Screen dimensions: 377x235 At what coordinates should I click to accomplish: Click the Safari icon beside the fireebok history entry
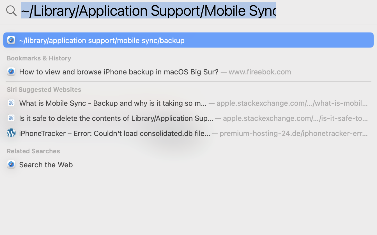(11, 72)
